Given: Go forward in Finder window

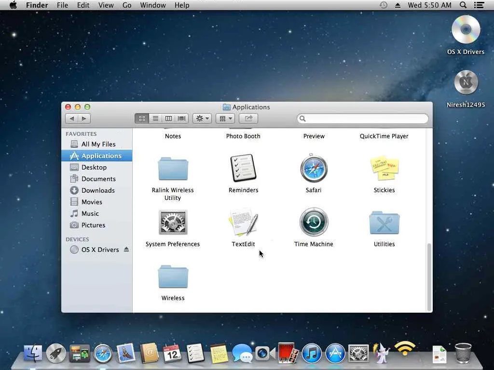Looking at the screenshot, I should 84,119.
